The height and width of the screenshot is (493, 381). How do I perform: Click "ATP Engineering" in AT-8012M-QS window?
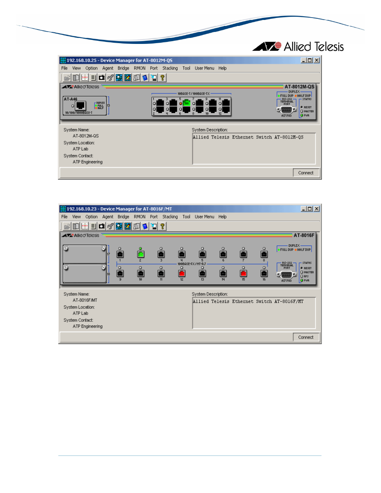88,162
